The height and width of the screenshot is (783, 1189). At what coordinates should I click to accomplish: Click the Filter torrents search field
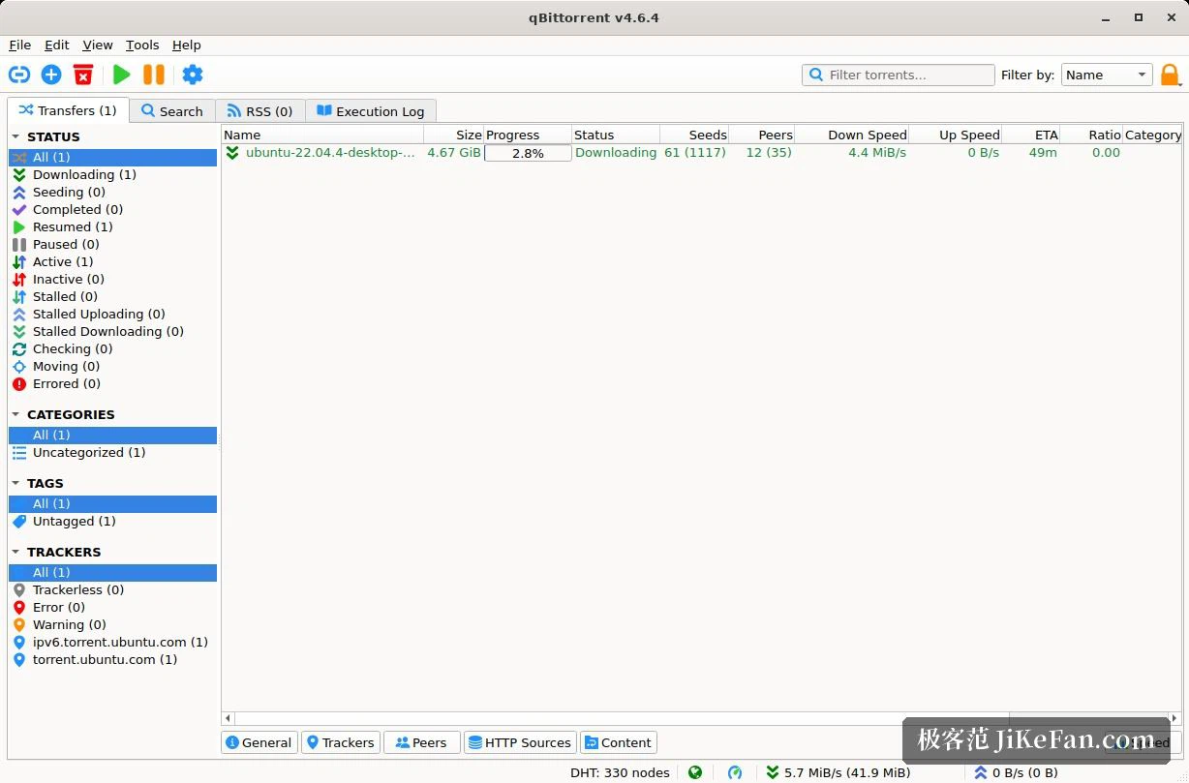(x=898, y=75)
